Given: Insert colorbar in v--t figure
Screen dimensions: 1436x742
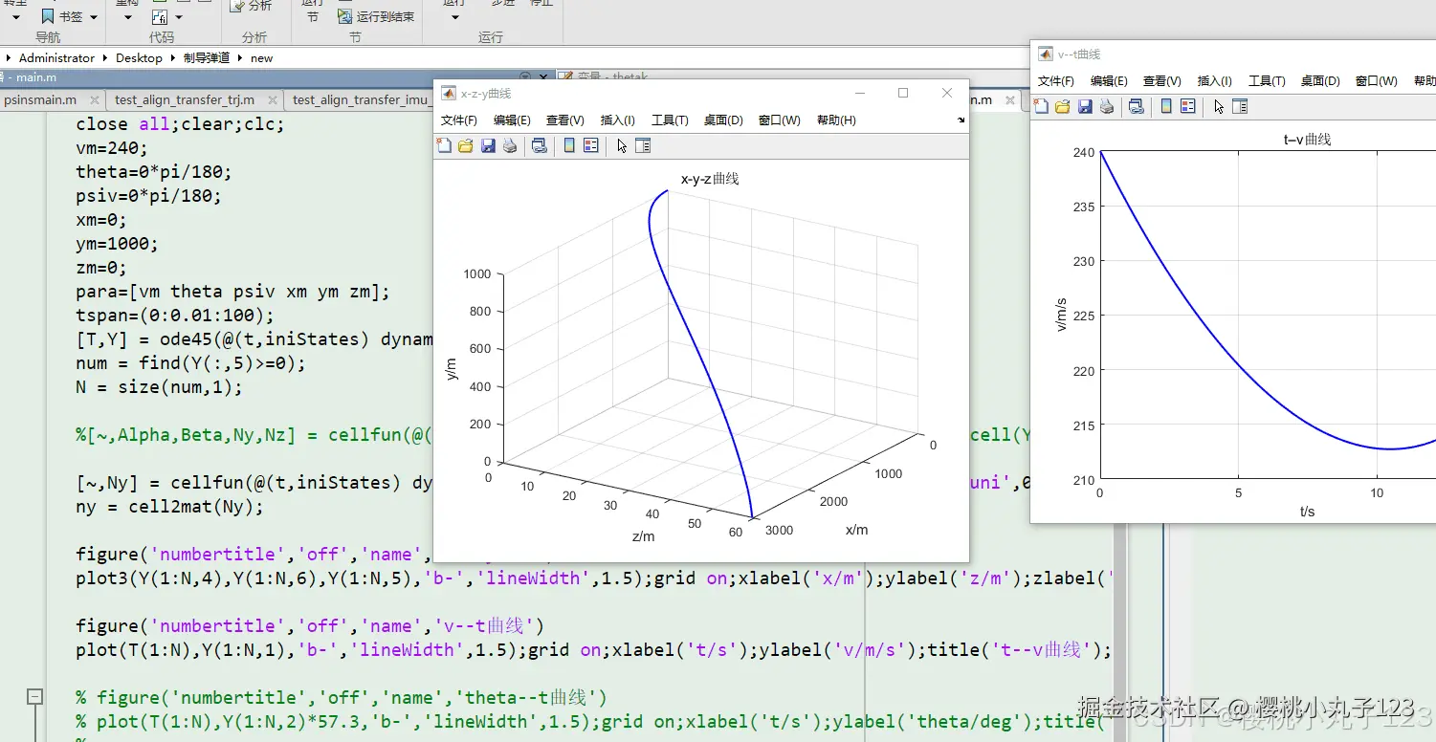Looking at the screenshot, I should tap(1166, 106).
